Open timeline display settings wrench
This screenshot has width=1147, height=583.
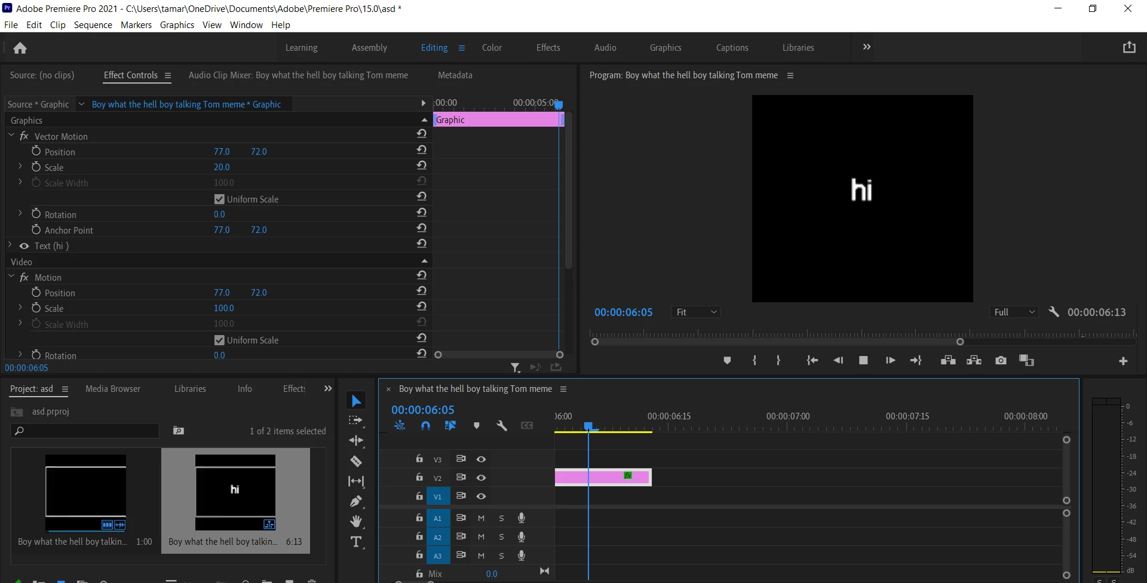click(501, 425)
